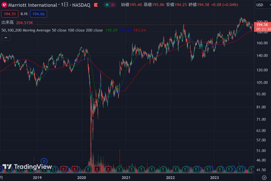271x181 pixels.
Task: Click the blue 194.66 buy price button
Action: click(x=38, y=14)
